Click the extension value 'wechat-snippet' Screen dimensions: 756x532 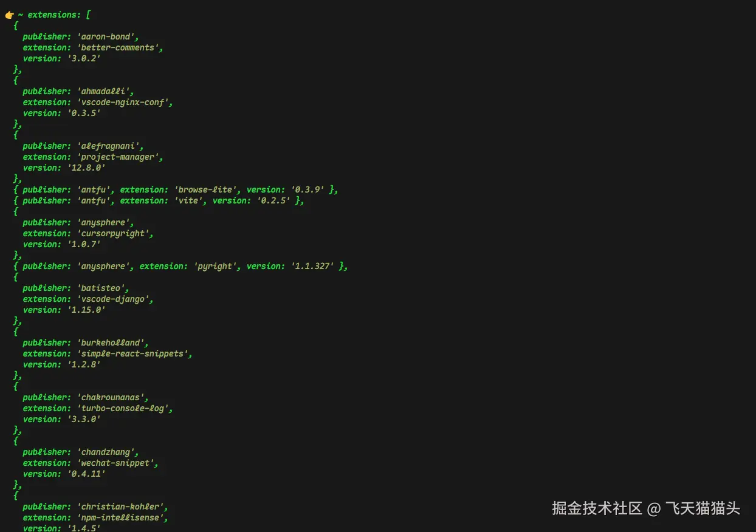[x=115, y=463]
